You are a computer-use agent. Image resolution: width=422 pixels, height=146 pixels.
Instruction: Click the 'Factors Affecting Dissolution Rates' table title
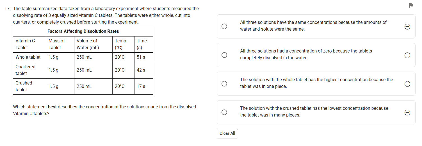coord(83,31)
